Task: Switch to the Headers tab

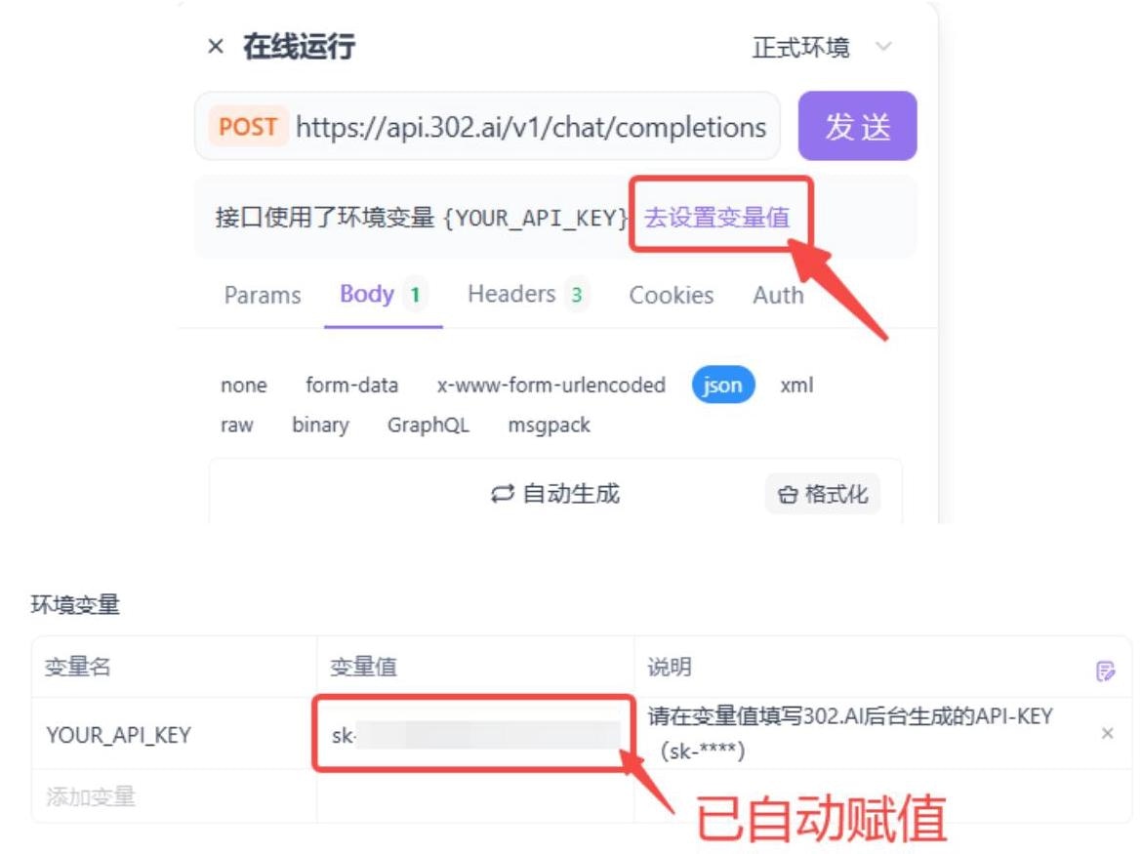Action: coord(527,294)
